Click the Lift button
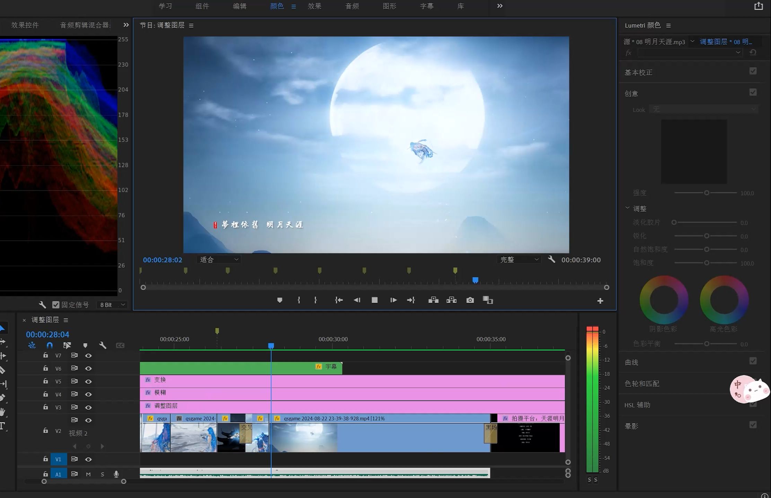 pos(433,300)
